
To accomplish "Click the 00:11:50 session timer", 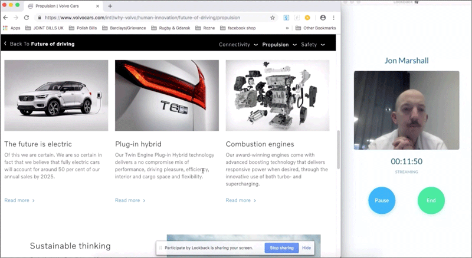I will (x=407, y=161).
